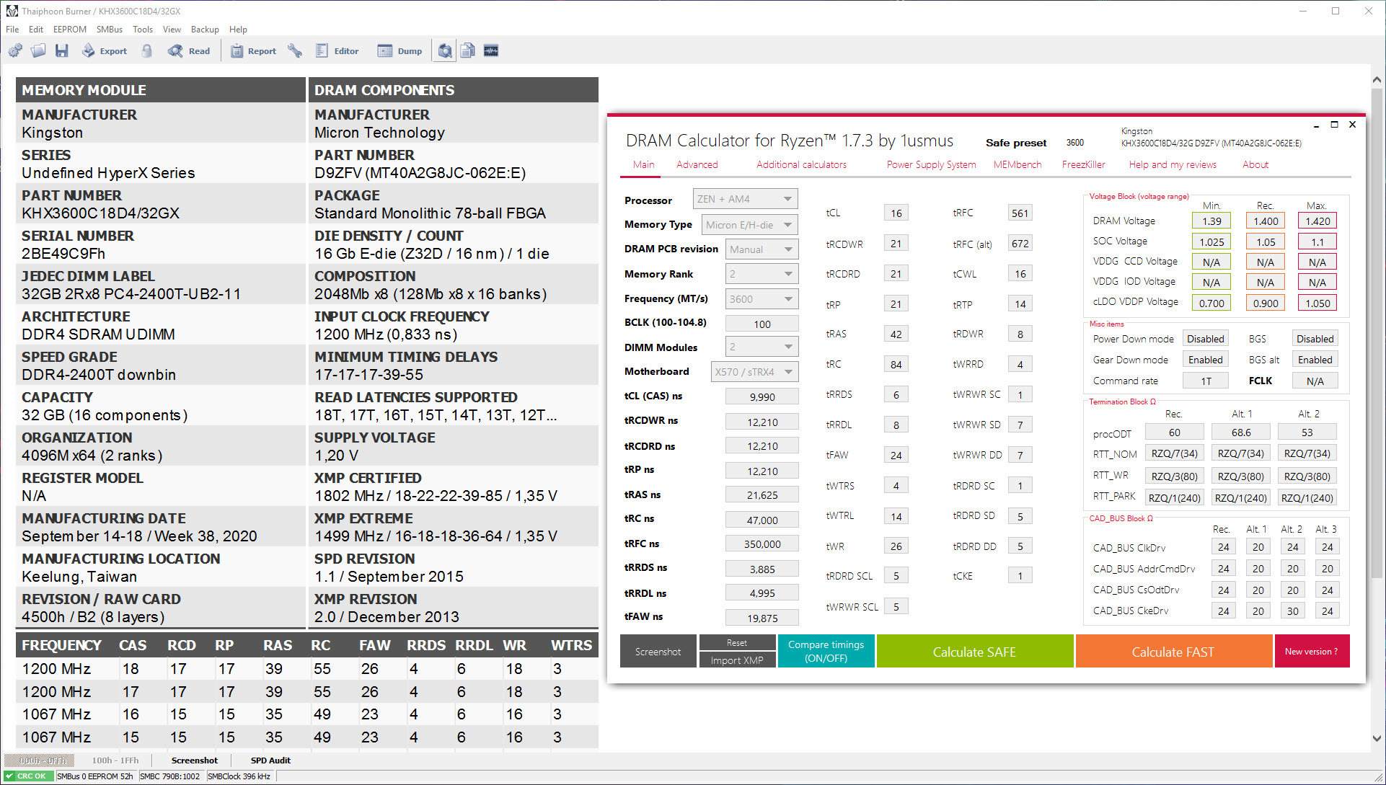
Task: Toggle BGS Disabled button
Action: [1315, 339]
